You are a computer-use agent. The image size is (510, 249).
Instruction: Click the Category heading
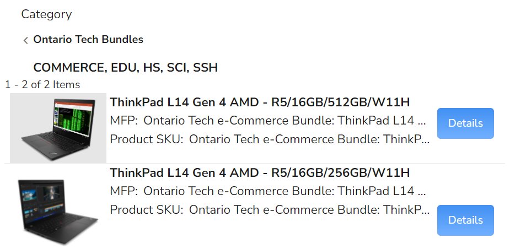(x=46, y=14)
